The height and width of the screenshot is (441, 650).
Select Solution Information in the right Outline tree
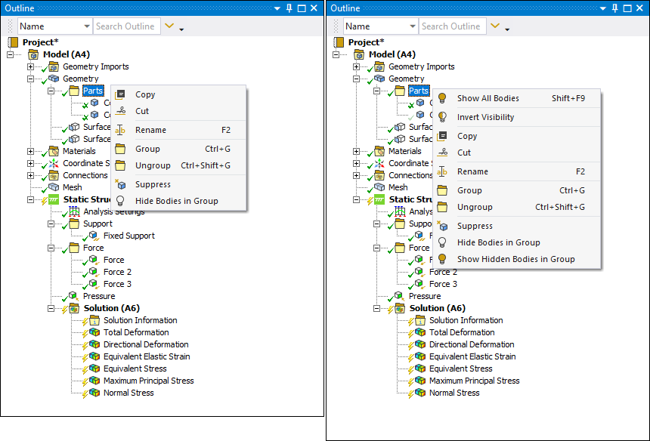tap(466, 320)
